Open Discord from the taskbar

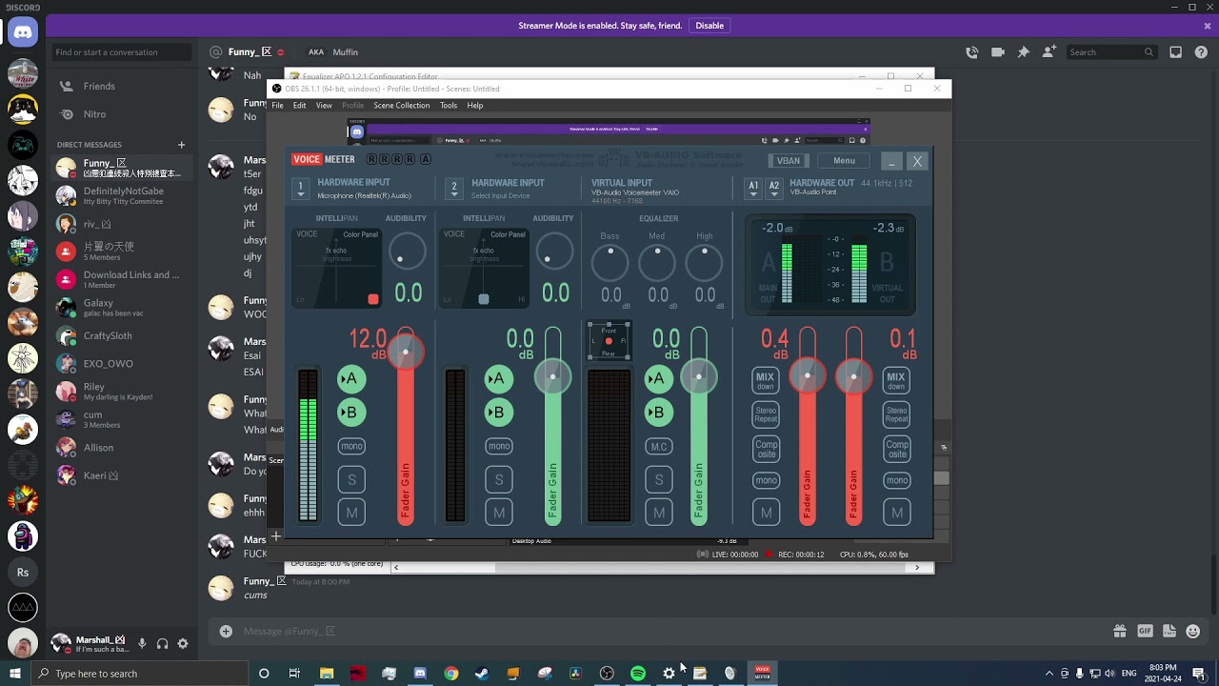click(x=420, y=674)
